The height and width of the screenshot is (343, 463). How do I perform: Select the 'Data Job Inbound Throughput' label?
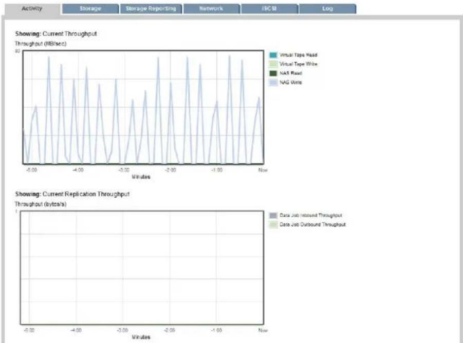coord(310,215)
